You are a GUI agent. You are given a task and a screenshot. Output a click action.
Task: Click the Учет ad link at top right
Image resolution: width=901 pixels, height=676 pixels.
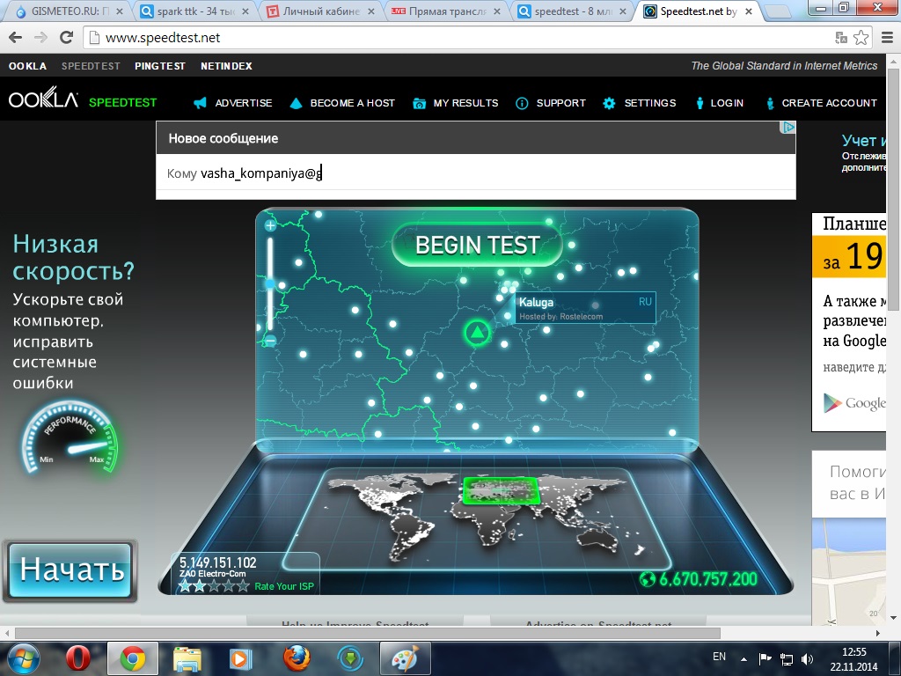click(x=864, y=140)
